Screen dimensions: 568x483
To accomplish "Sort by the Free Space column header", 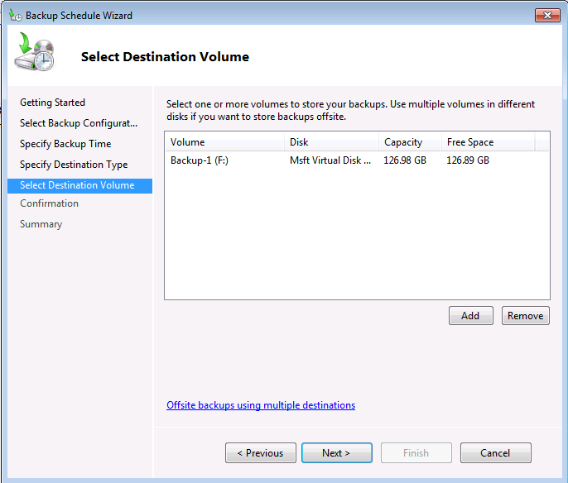I will coord(488,141).
